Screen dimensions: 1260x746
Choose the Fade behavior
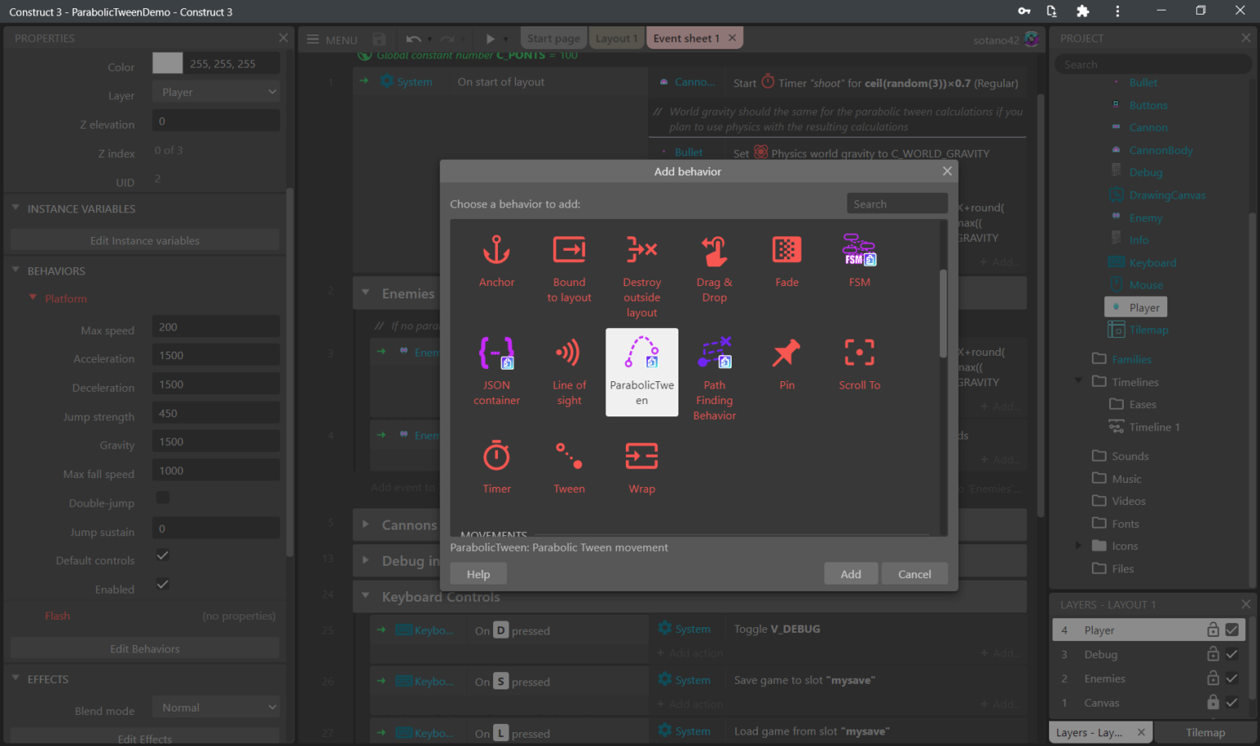point(787,262)
